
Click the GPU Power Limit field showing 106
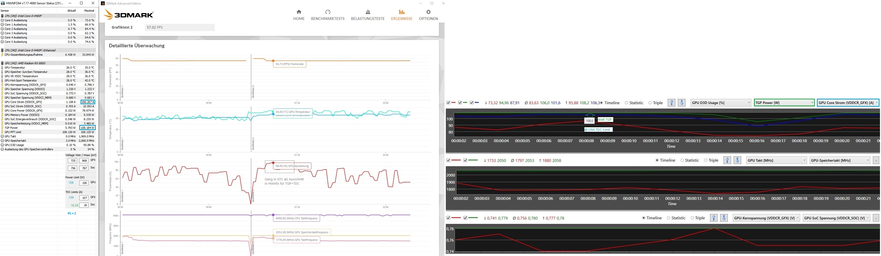point(84,183)
